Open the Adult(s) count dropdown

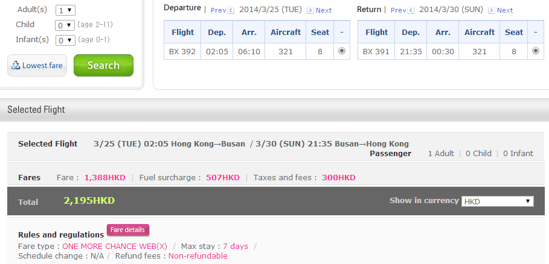(x=65, y=10)
